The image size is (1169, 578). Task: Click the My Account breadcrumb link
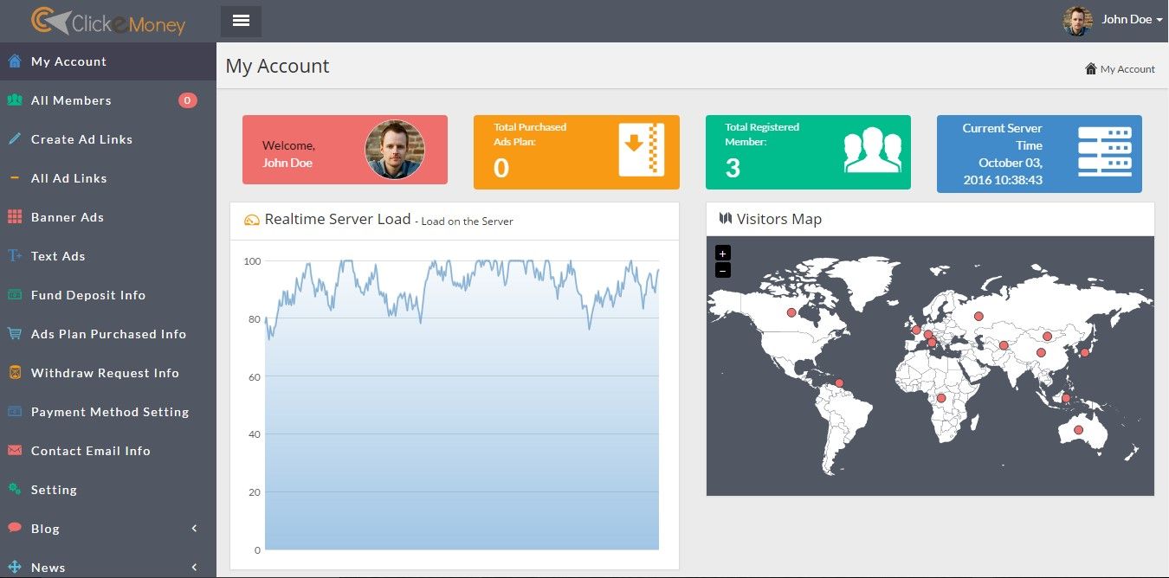(1127, 69)
